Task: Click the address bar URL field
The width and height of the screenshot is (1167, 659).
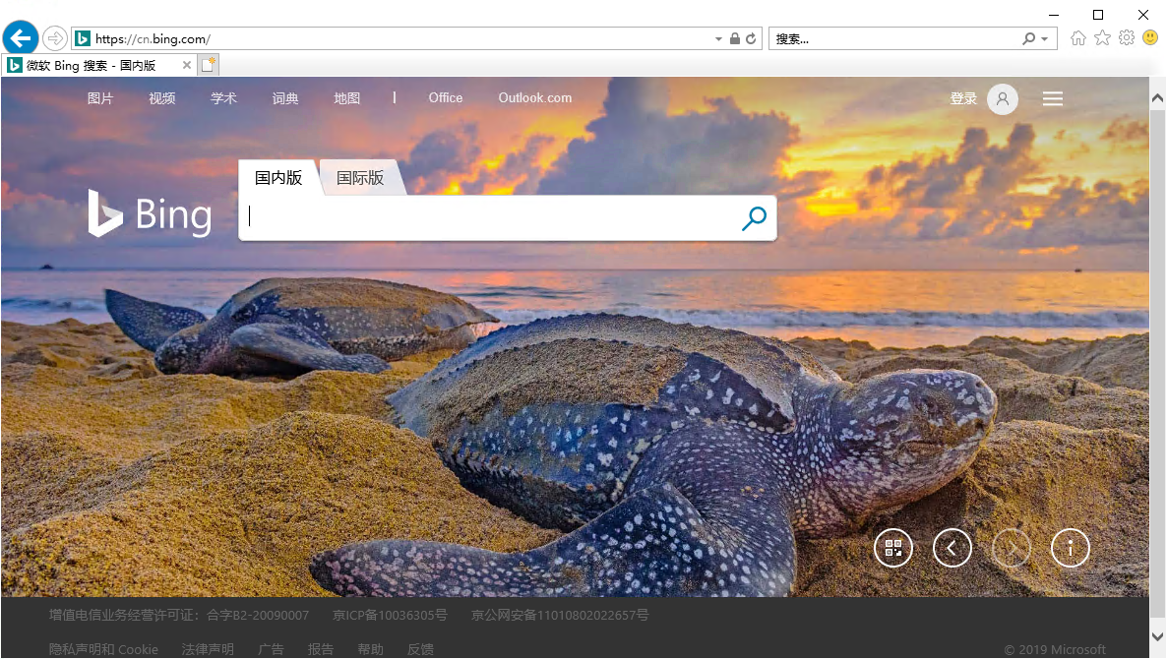Action: [401, 38]
